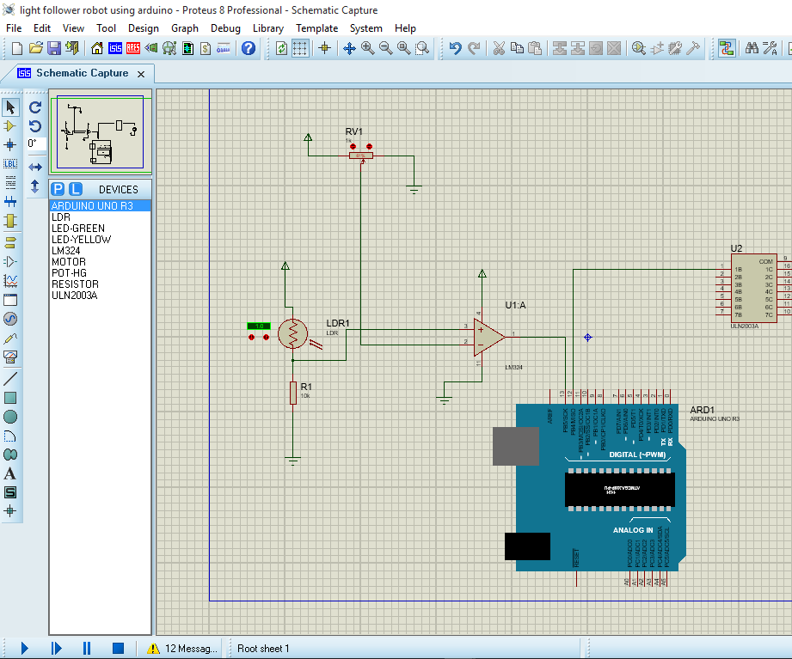Select ULN2003A in the devices list
This screenshot has height=659, width=792.
coord(100,296)
